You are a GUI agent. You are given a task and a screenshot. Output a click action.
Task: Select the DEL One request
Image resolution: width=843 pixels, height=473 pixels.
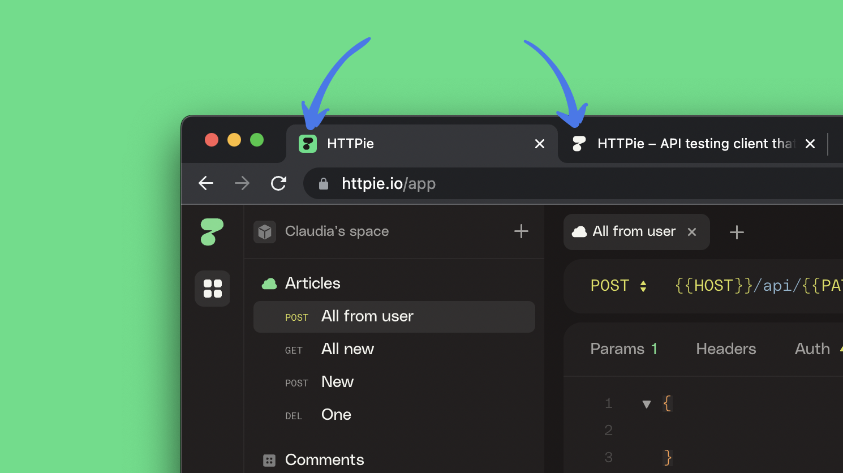point(336,415)
